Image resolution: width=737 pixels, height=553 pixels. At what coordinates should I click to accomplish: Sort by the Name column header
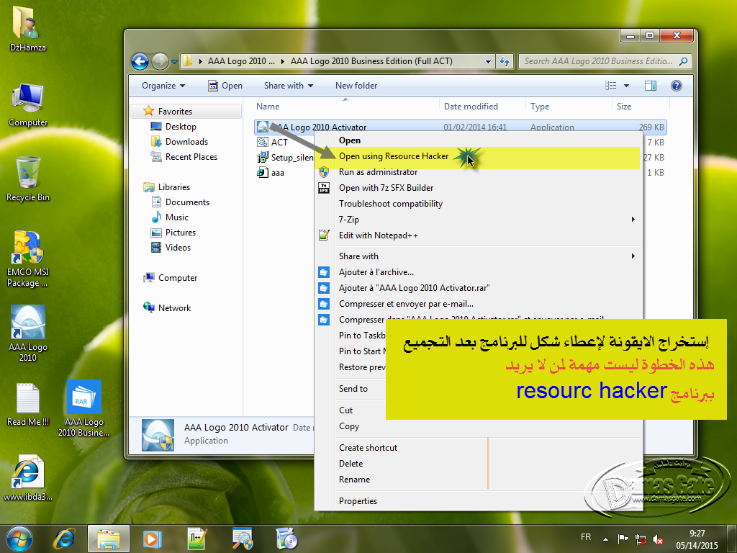[345, 107]
